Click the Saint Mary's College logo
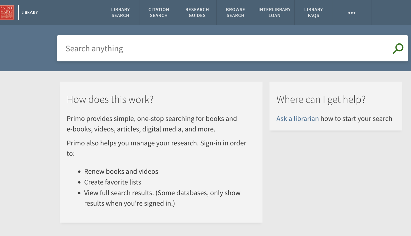The width and height of the screenshot is (411, 236). click(7, 12)
